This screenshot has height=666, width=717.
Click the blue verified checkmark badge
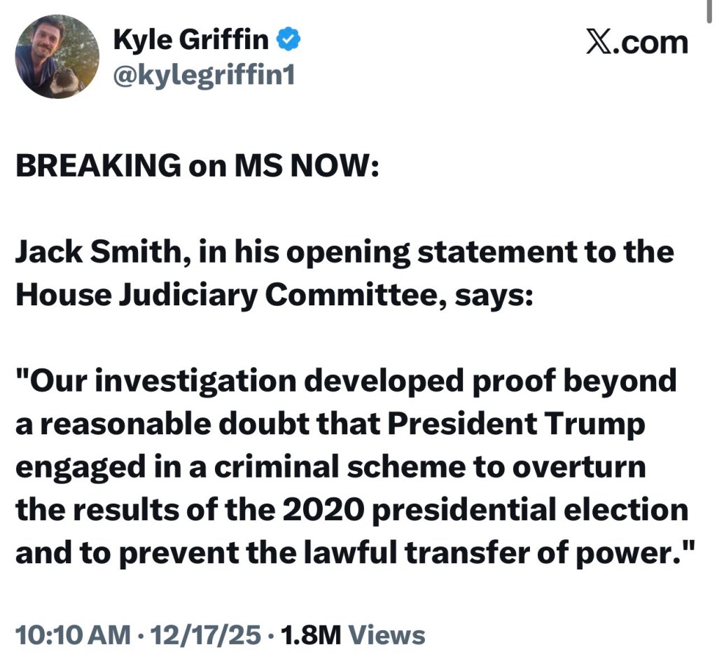(x=288, y=41)
